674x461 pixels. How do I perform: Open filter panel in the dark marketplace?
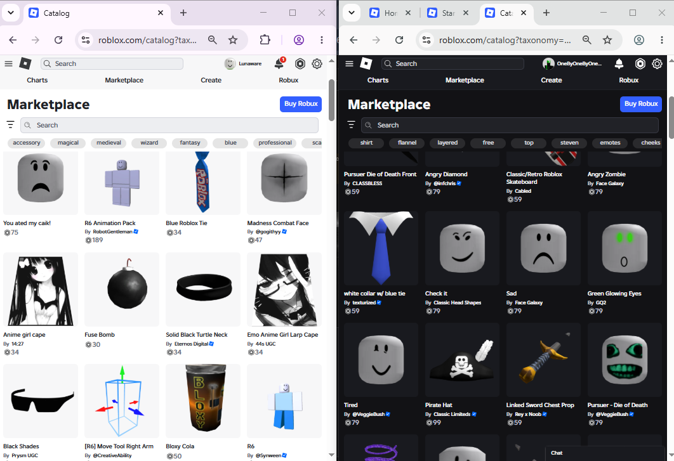351,124
